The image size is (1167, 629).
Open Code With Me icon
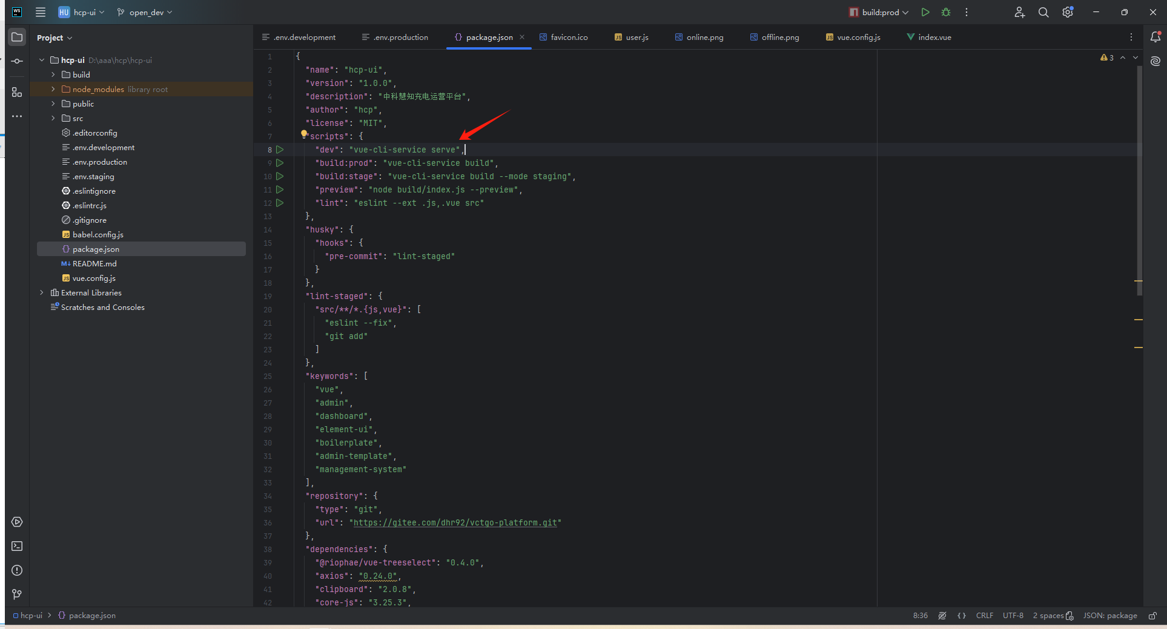[x=1020, y=12]
